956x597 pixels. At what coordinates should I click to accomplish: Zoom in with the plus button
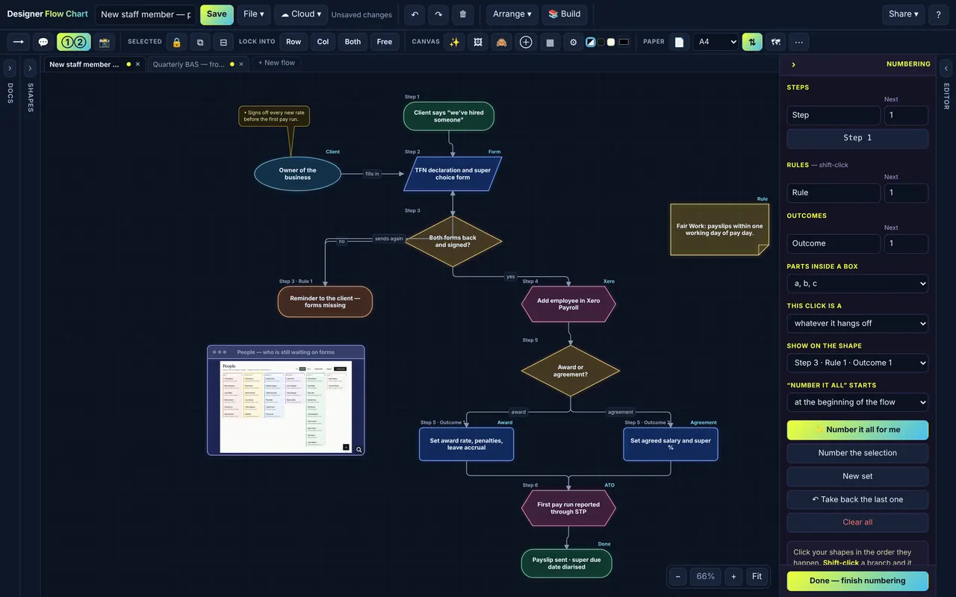733,576
